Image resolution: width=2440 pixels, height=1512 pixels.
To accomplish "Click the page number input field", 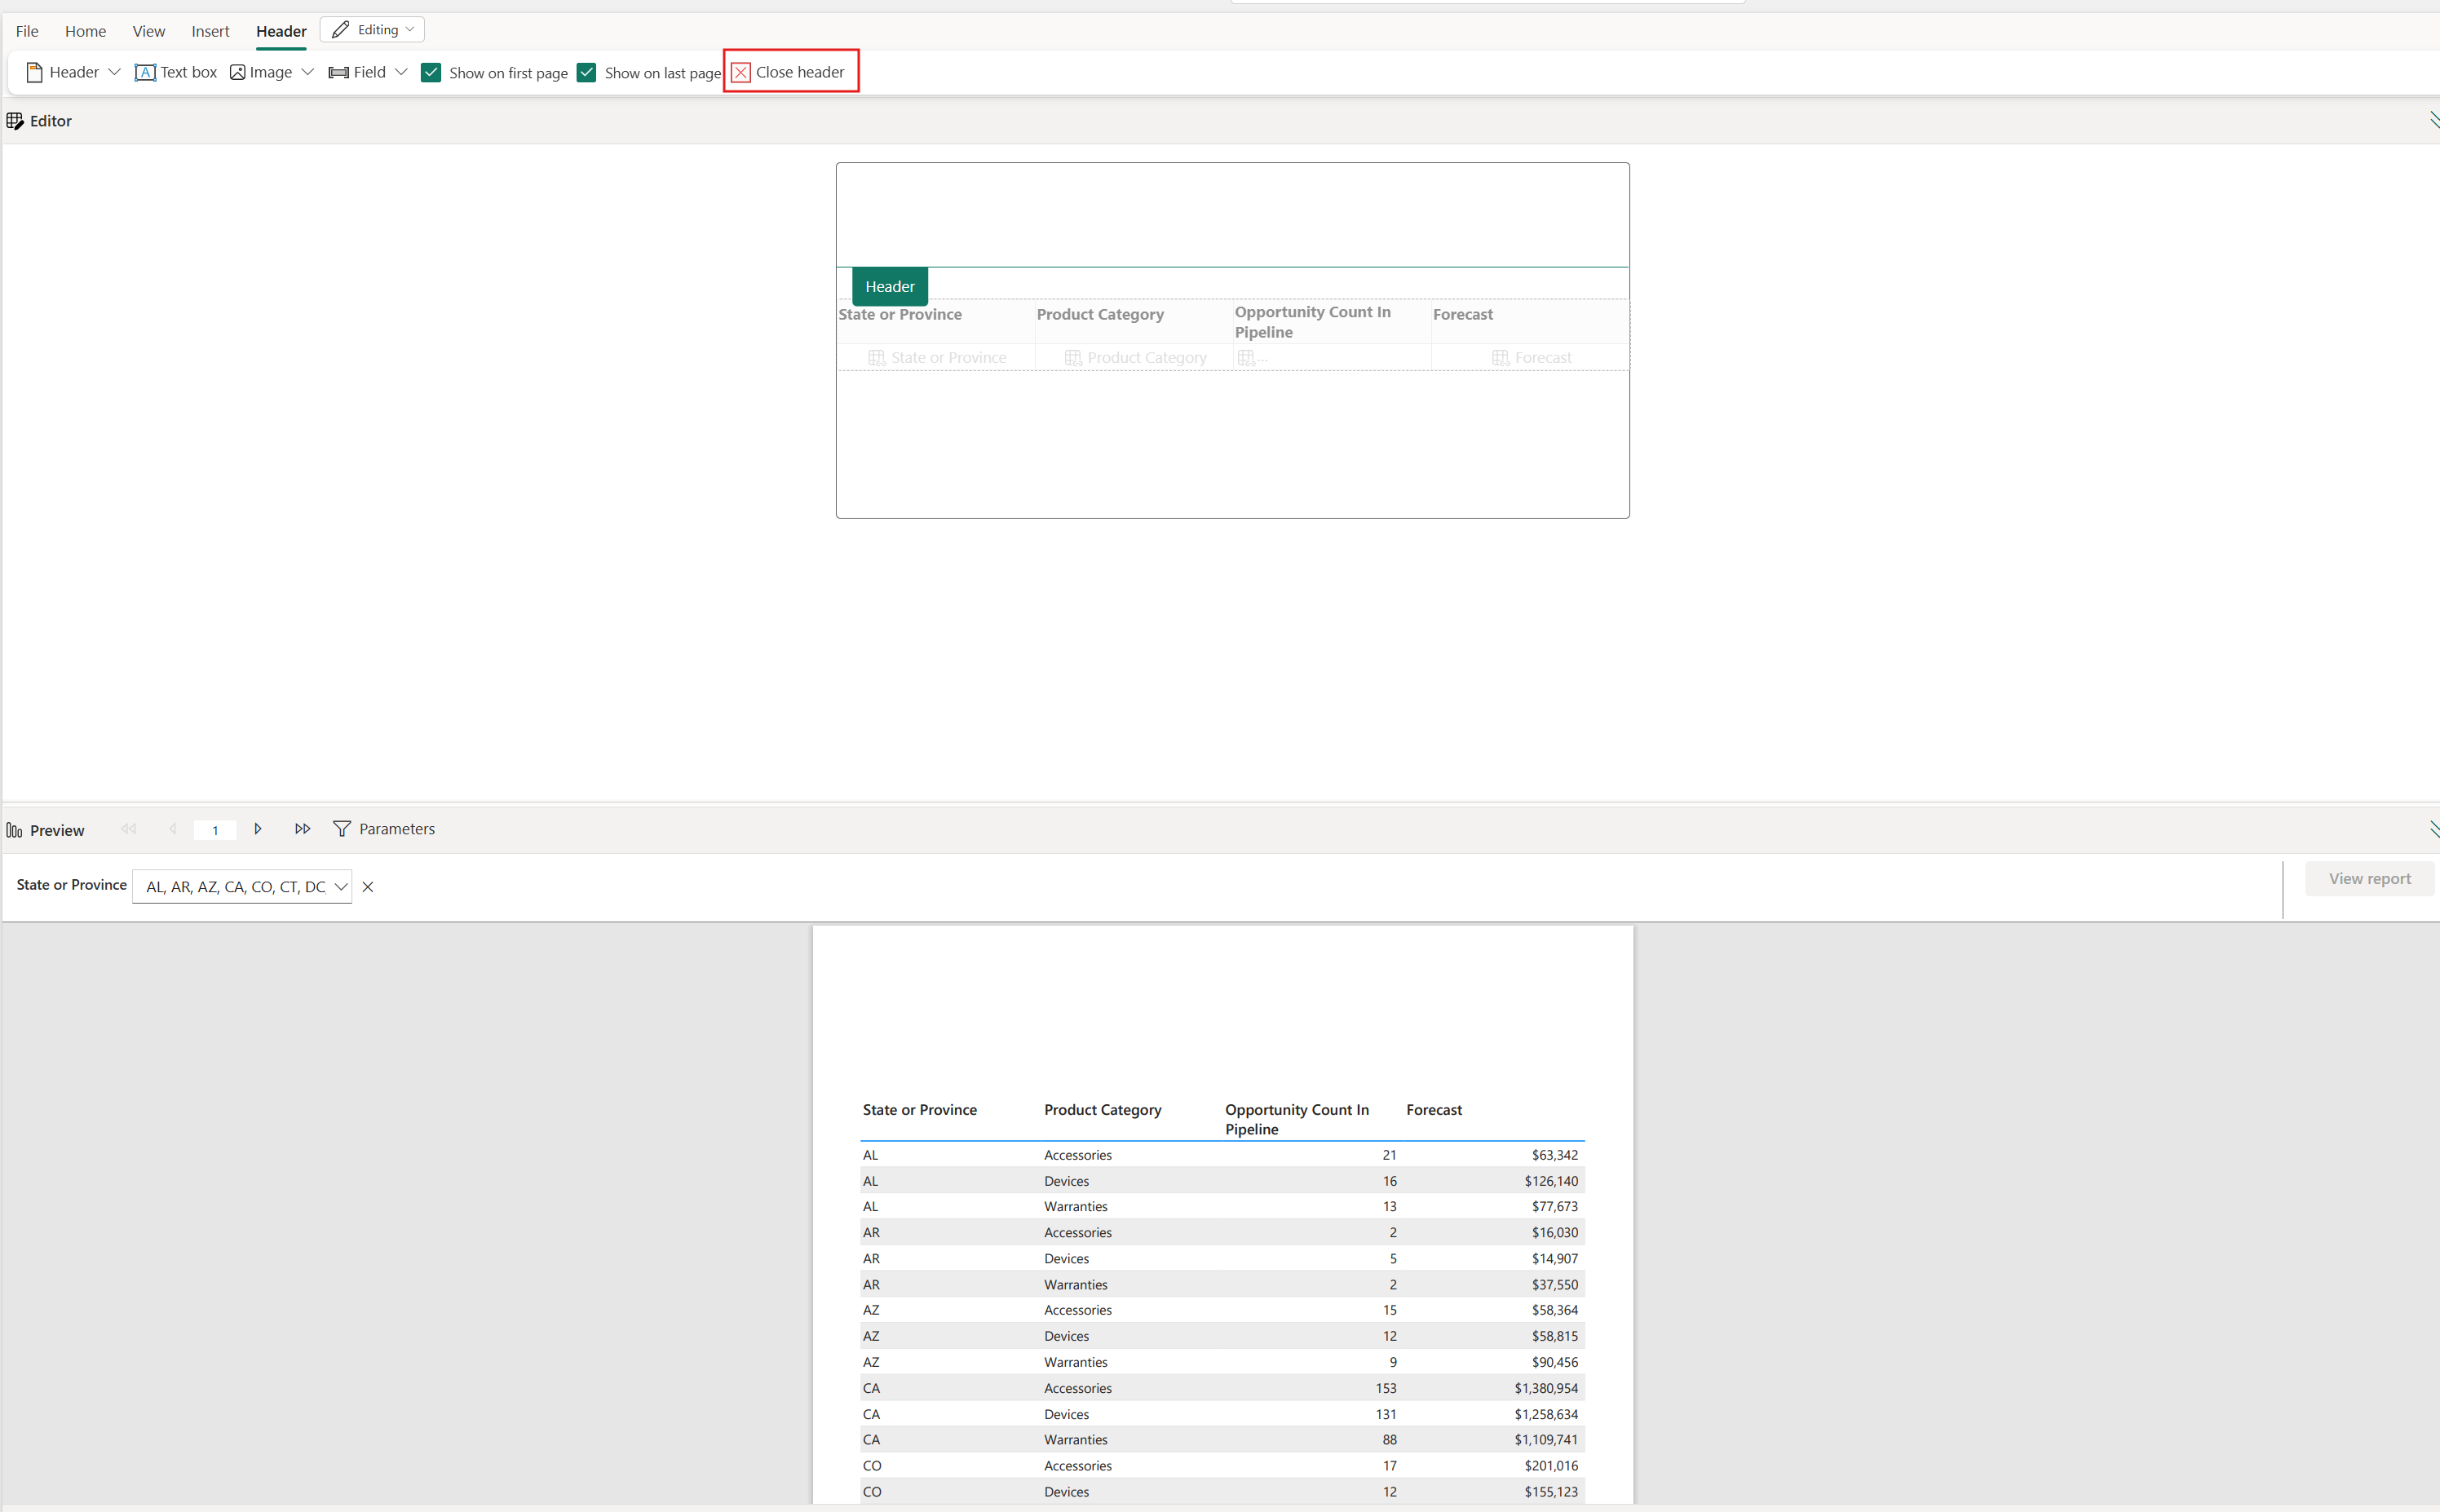I will coord(214,829).
